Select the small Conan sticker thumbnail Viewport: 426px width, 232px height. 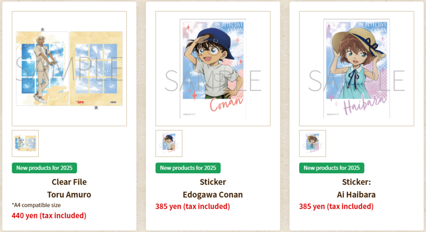(x=169, y=143)
